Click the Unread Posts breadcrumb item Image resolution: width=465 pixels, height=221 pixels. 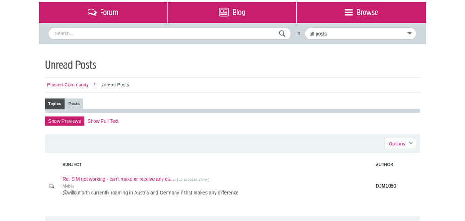[x=115, y=85]
